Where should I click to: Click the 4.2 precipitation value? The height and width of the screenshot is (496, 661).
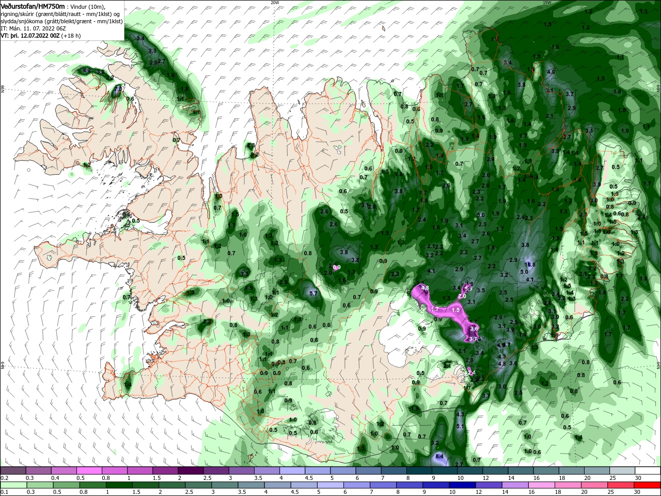(87, 70)
